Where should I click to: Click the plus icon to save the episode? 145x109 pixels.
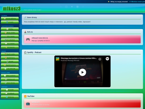[x=100, y=59]
